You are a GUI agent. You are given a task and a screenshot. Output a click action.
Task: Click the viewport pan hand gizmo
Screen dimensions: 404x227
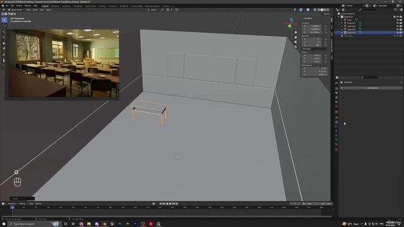click(295, 37)
